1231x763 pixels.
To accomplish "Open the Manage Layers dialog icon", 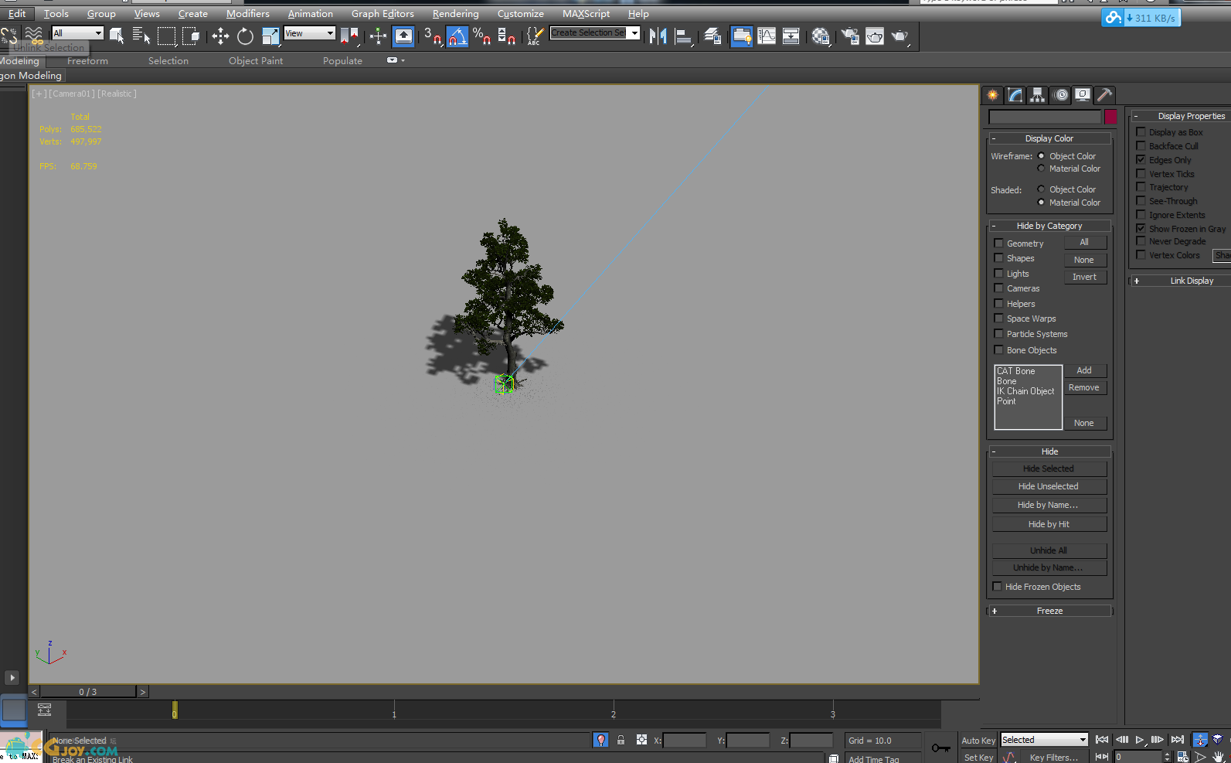I will pos(712,36).
